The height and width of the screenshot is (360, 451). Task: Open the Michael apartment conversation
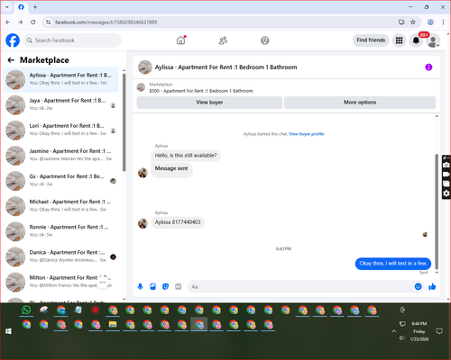click(61, 206)
